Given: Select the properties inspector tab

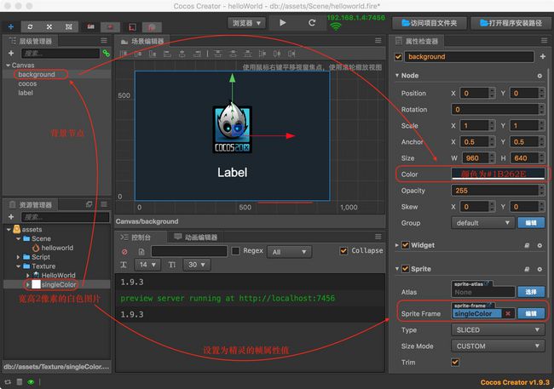Looking at the screenshot, I should [418, 42].
